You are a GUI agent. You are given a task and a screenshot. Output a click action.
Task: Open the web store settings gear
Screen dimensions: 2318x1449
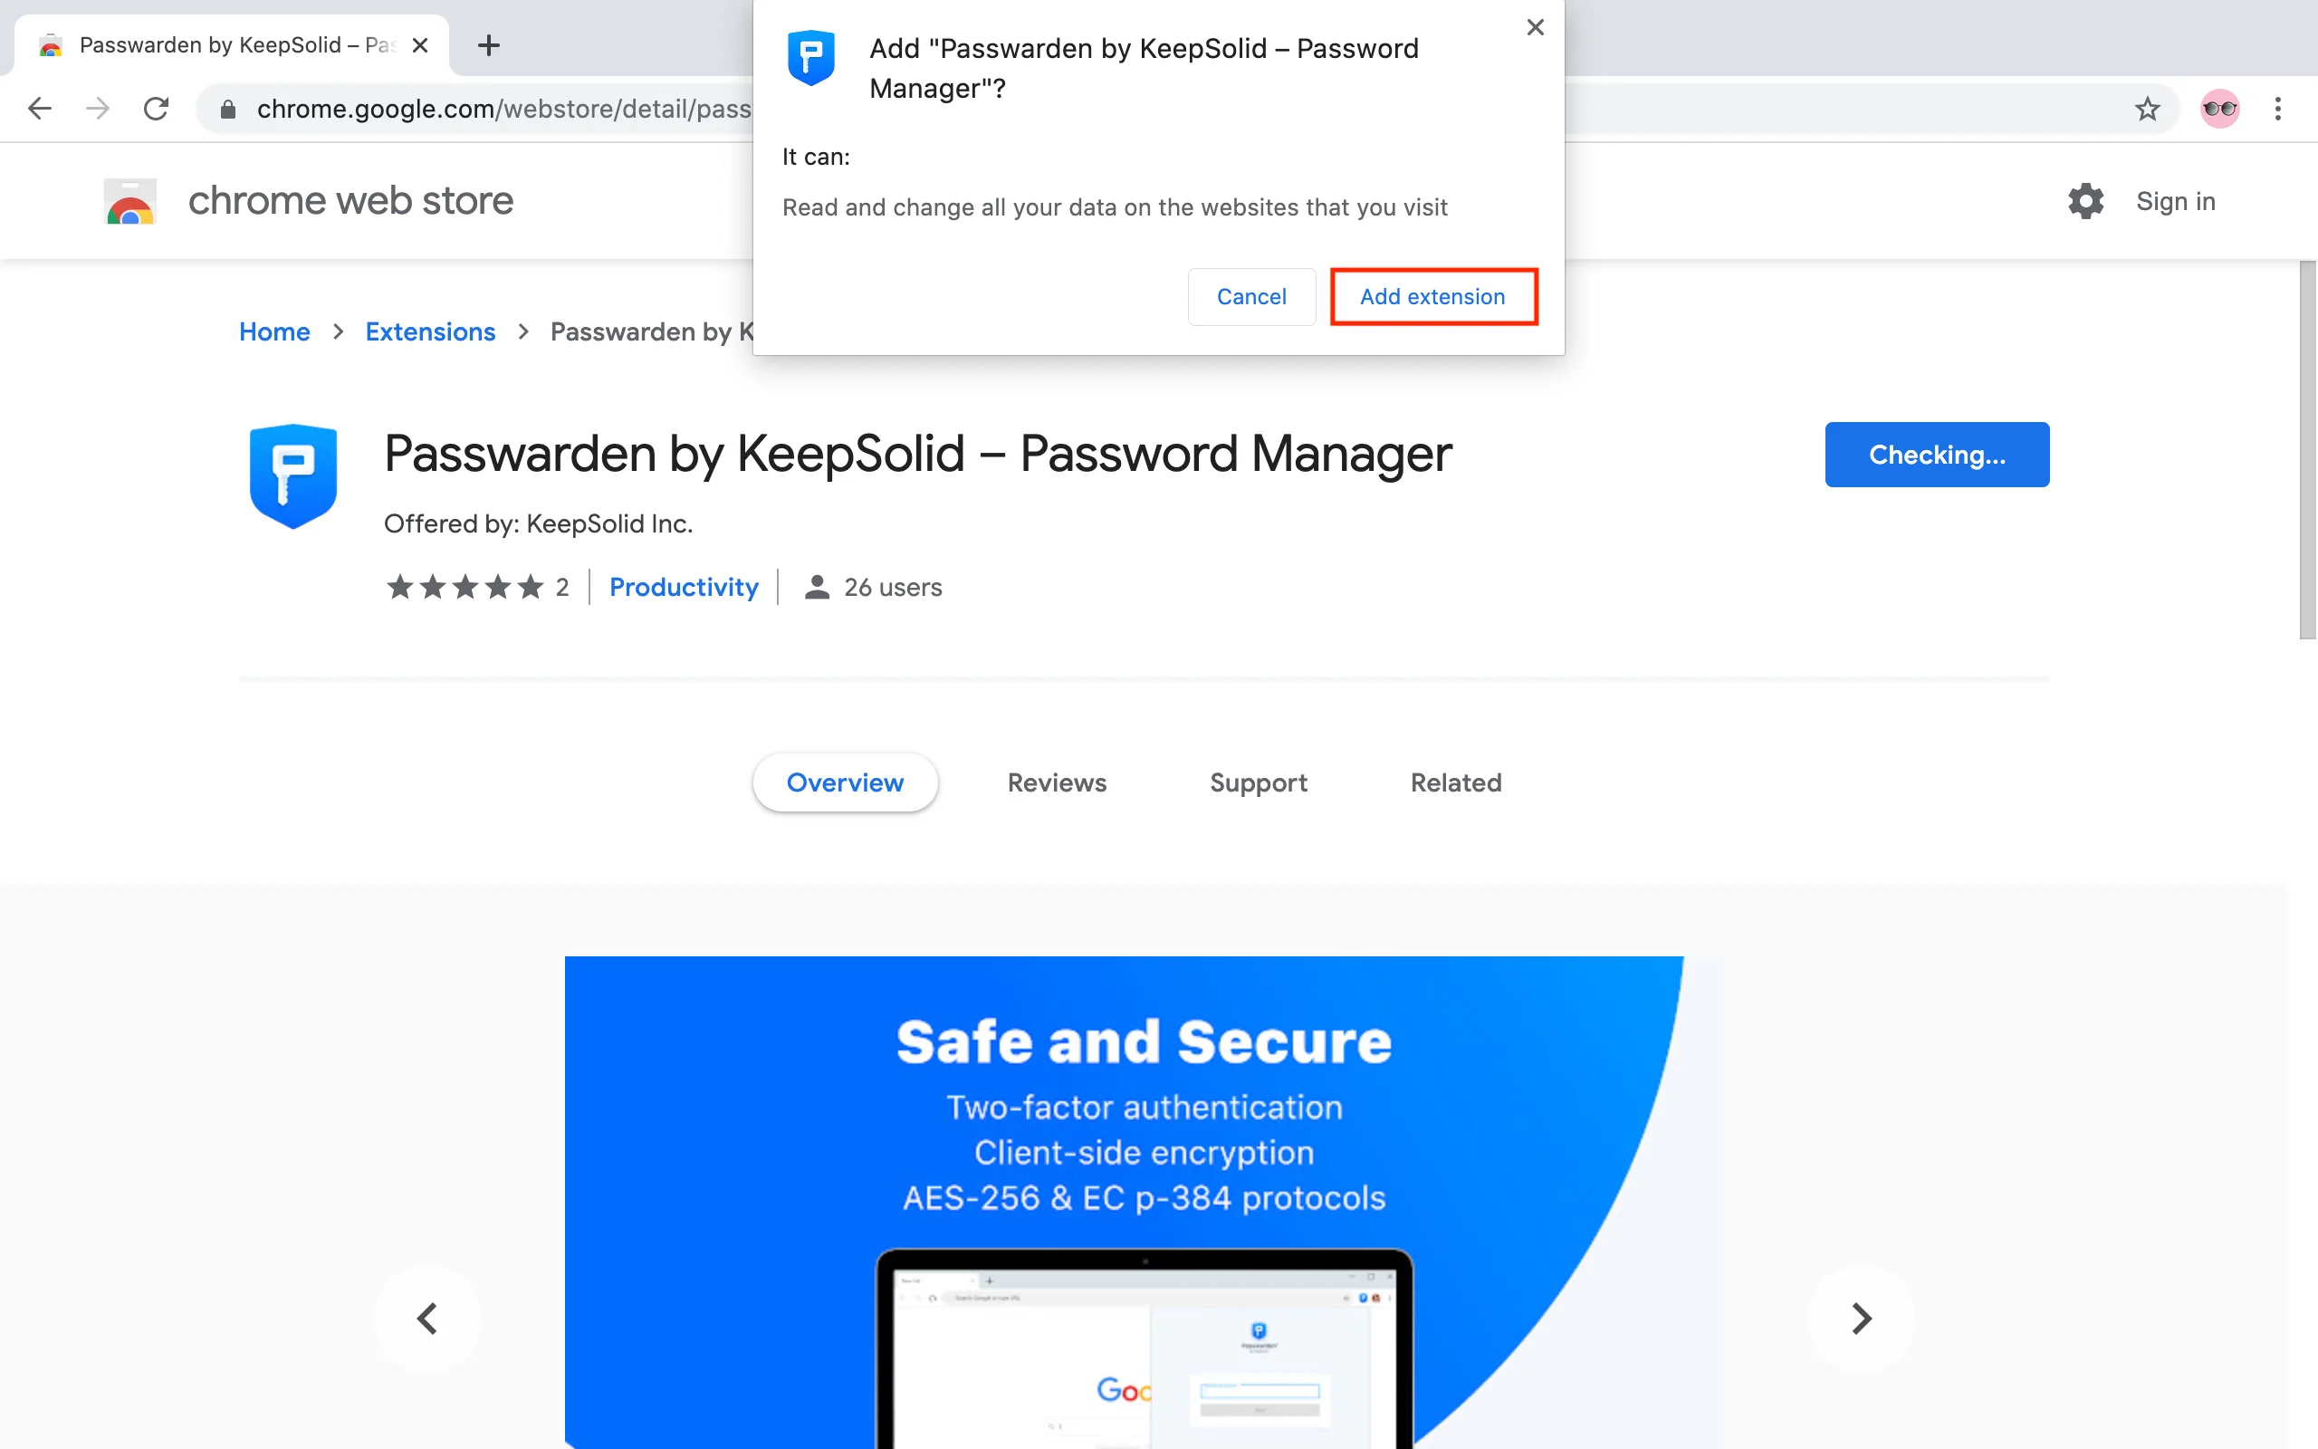(2085, 201)
